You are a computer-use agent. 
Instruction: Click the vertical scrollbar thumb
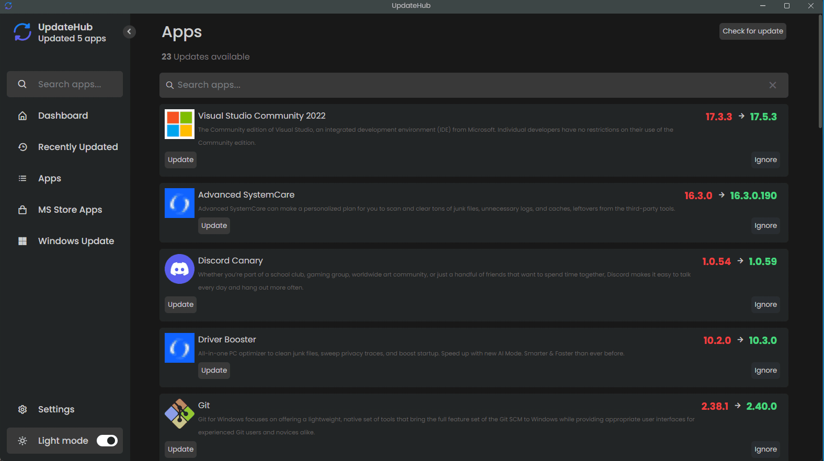click(820, 72)
